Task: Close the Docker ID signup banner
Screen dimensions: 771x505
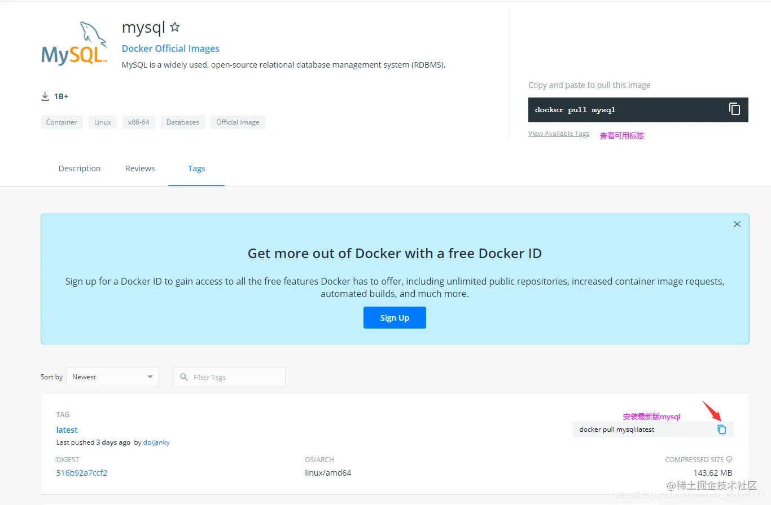Action: click(x=737, y=224)
